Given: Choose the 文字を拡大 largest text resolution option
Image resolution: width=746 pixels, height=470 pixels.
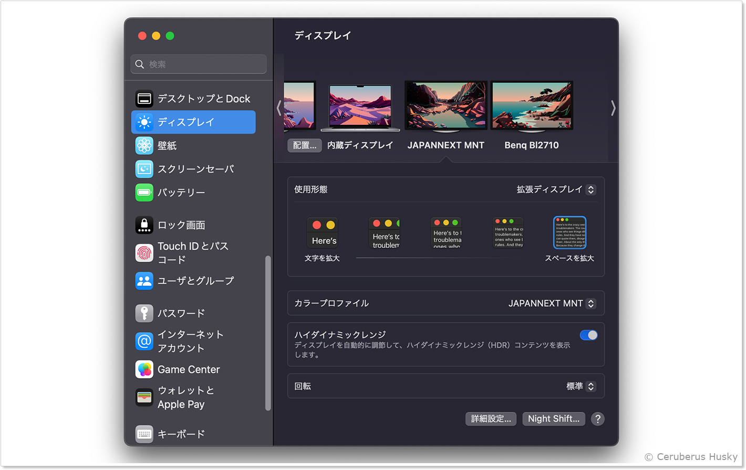Looking at the screenshot, I should (322, 232).
